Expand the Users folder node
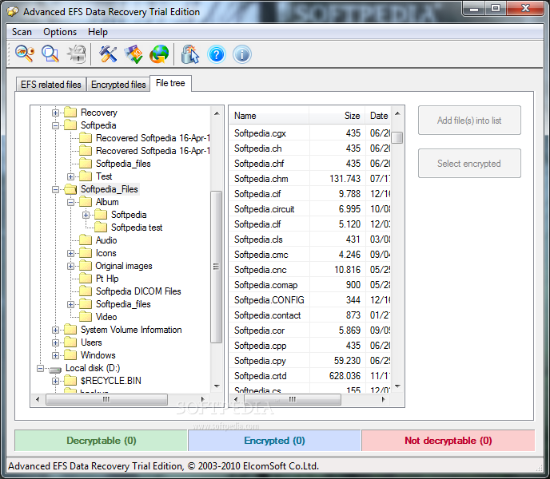The height and width of the screenshot is (479, 550). (55, 342)
